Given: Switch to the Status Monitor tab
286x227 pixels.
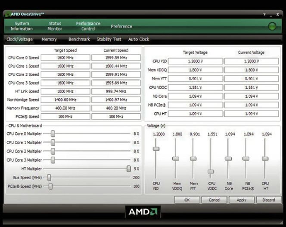Looking at the screenshot, I should coord(55,26).
